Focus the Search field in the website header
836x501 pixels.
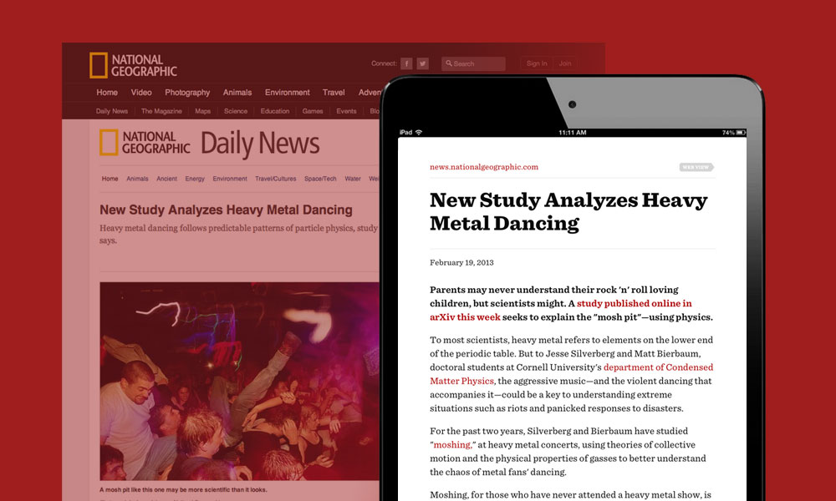point(473,63)
